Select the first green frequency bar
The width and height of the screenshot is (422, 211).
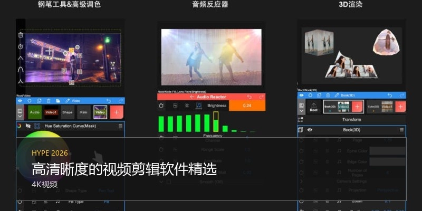161,124
